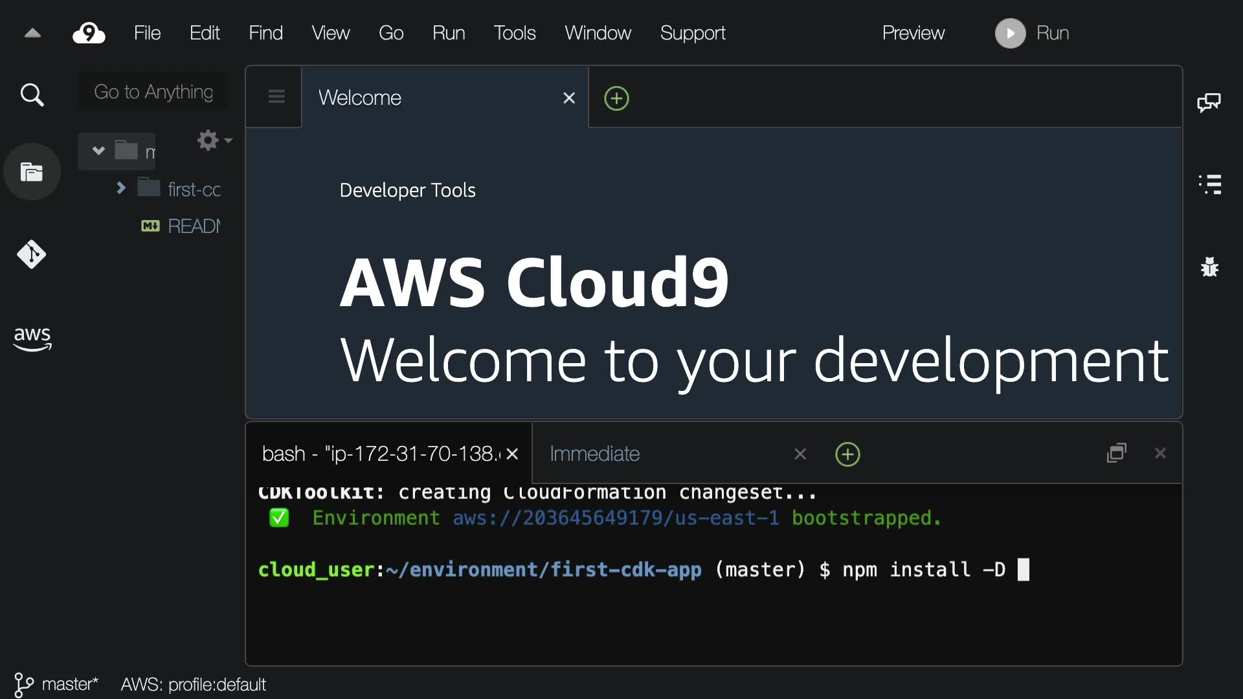Click the Go to Anything input field
Viewport: 1243px width, 699px height.
coord(153,92)
